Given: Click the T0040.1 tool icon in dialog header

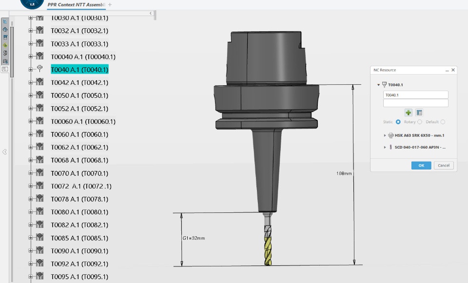Looking at the screenshot, I should click(384, 85).
